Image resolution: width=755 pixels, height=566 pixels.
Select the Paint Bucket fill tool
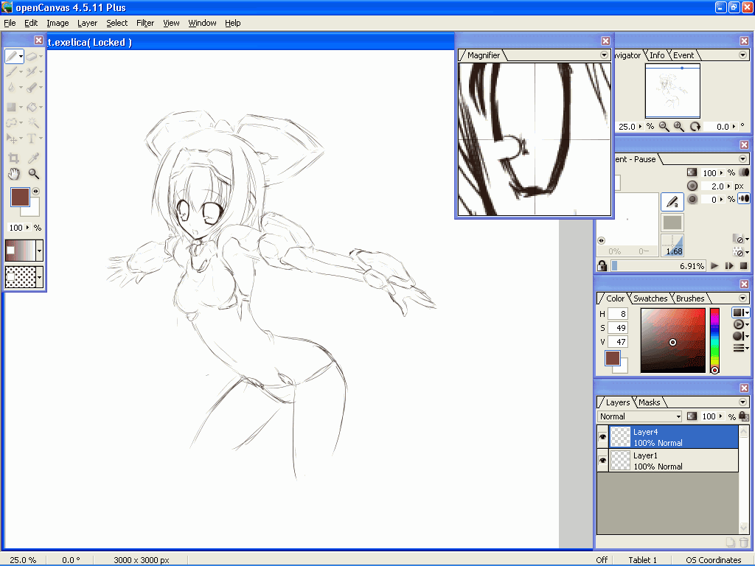coord(32,107)
